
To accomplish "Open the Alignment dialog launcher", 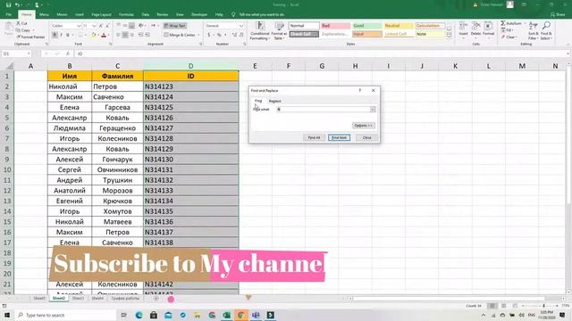I will (x=200, y=44).
